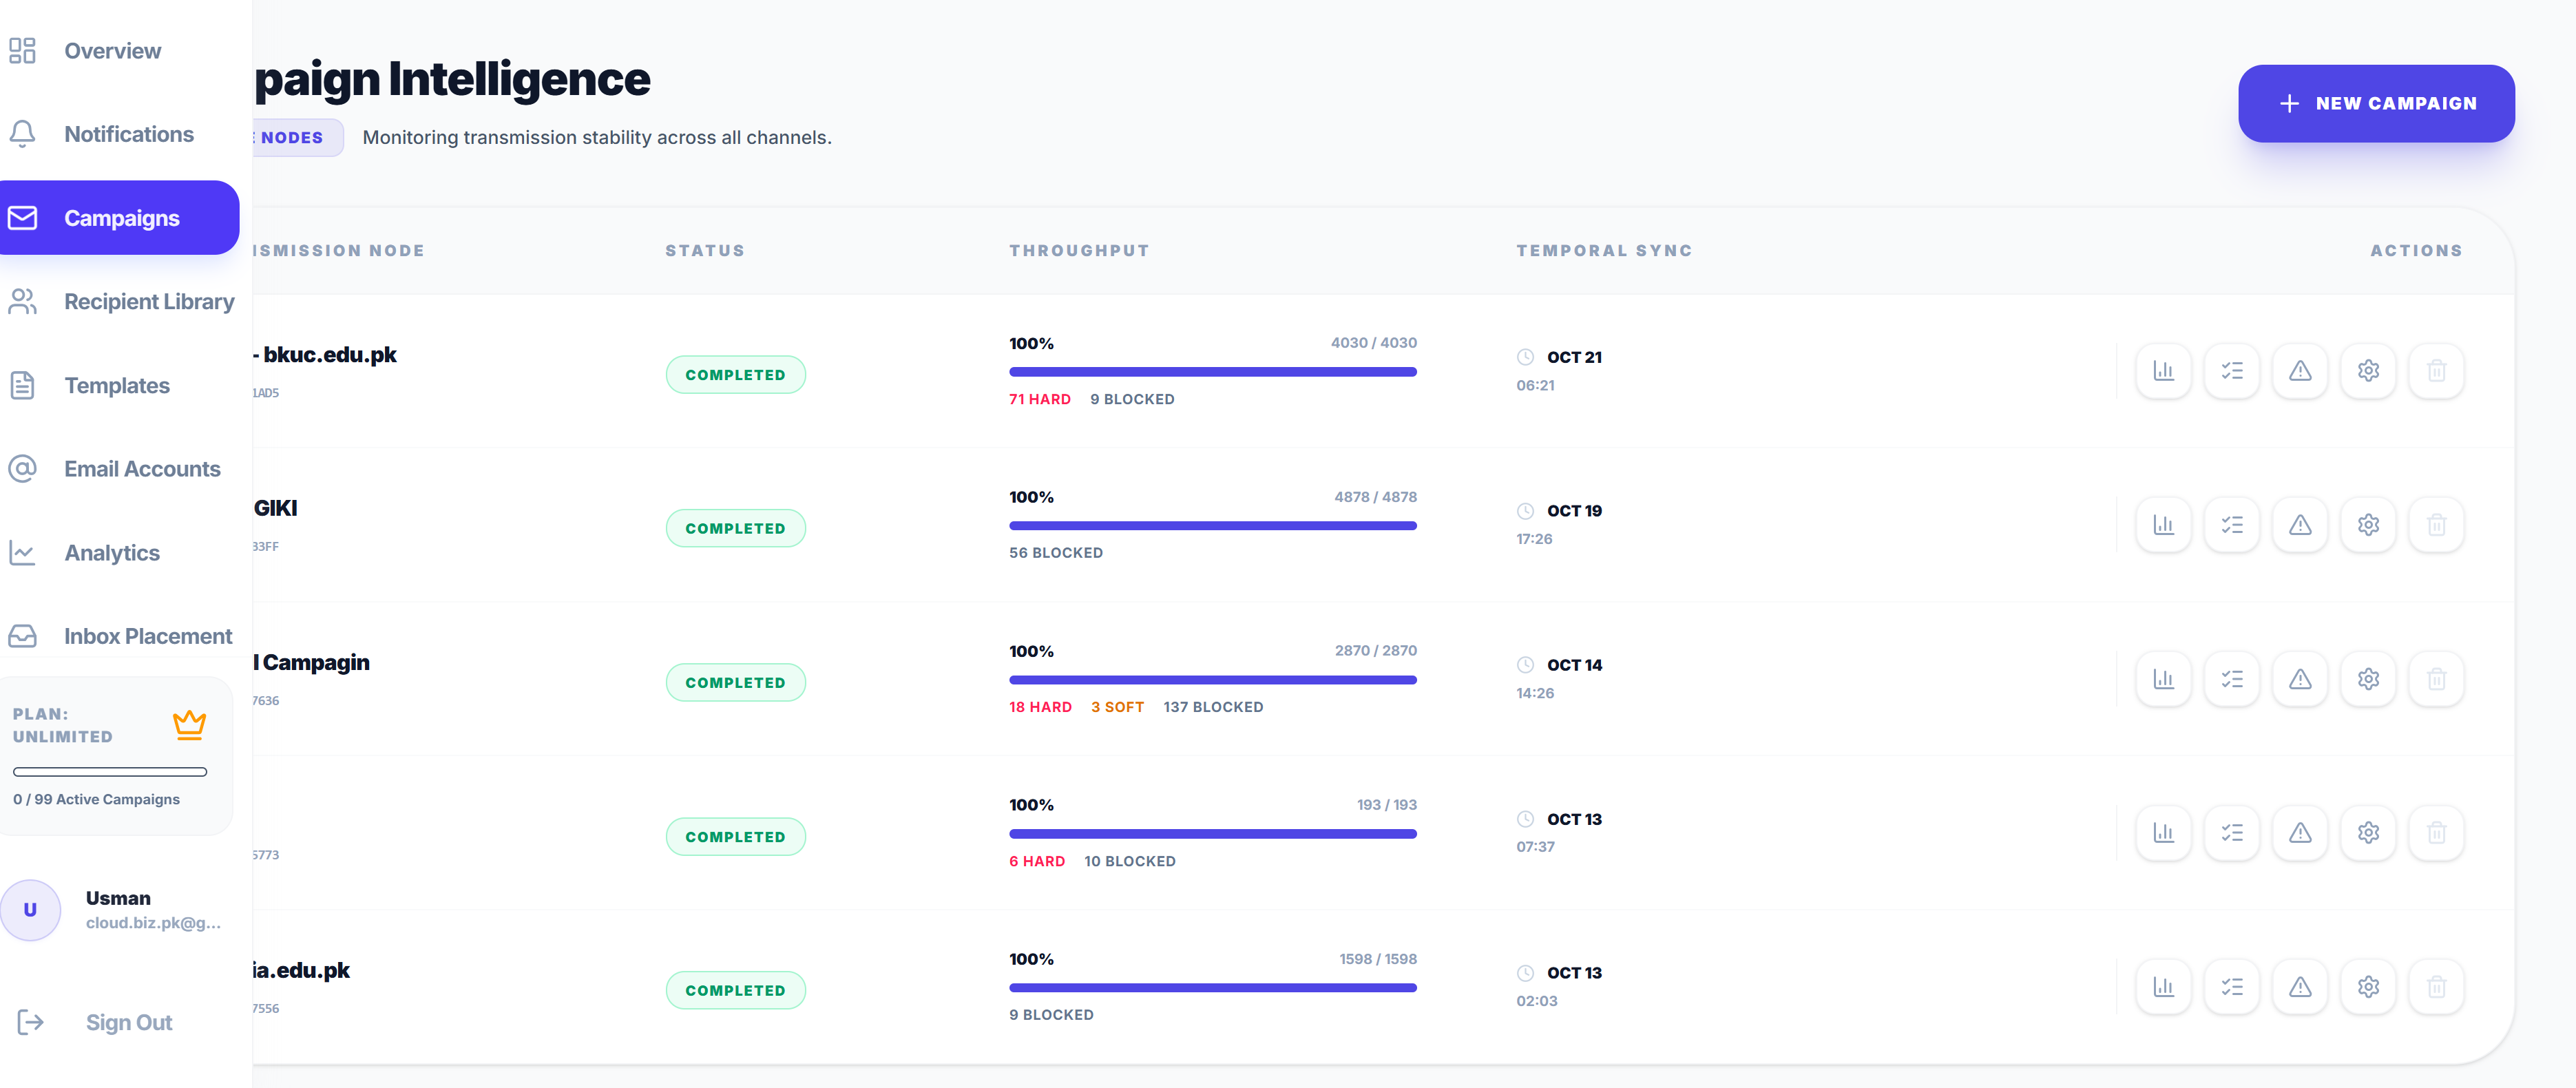Open checklist icon for Campagin row dated Oct 14
Viewport: 2576px width, 1088px height.
pos(2231,679)
